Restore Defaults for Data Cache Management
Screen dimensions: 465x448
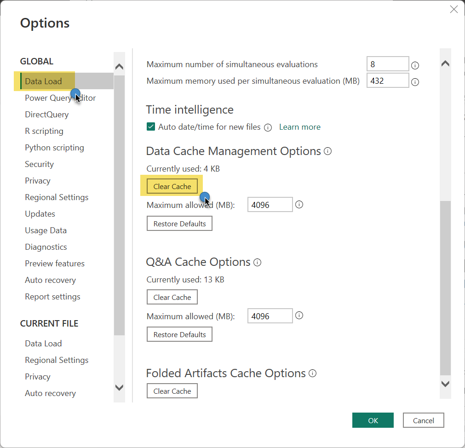point(179,224)
